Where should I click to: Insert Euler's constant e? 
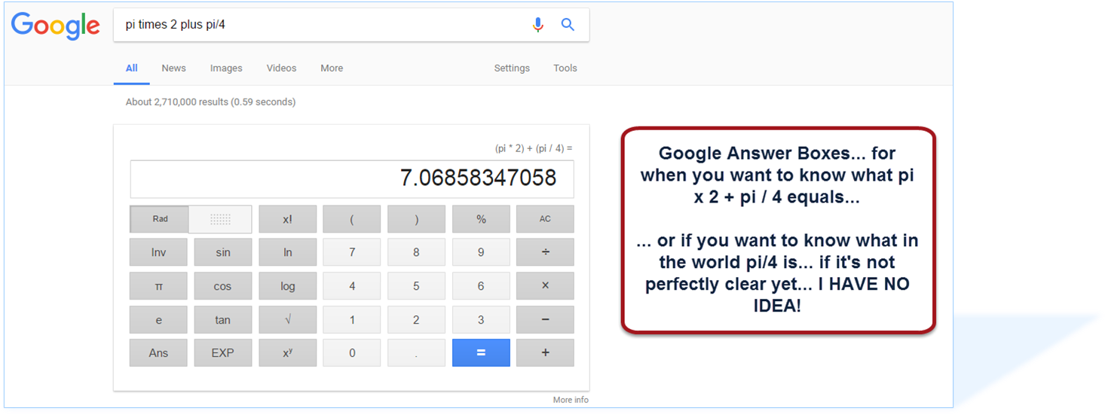click(158, 319)
